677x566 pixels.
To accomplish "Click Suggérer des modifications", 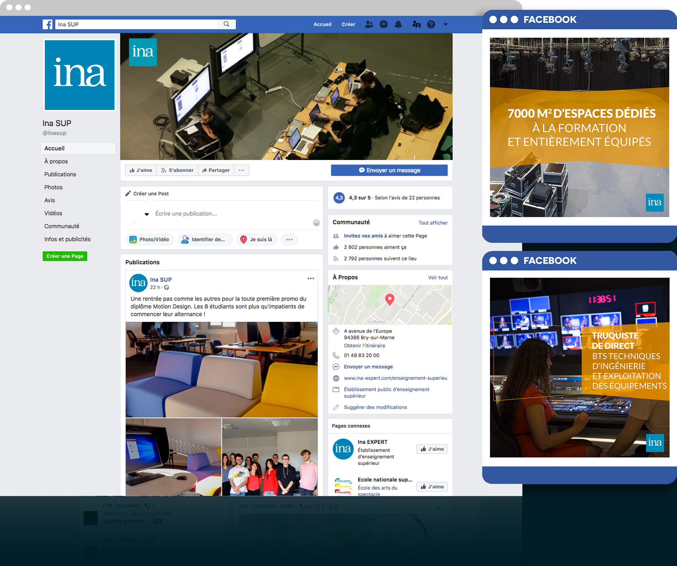I will (375, 407).
